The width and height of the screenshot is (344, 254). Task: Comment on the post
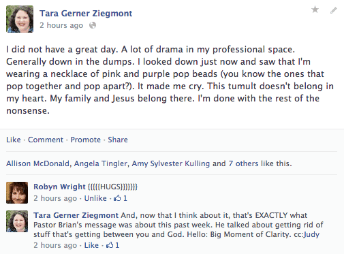46,140
